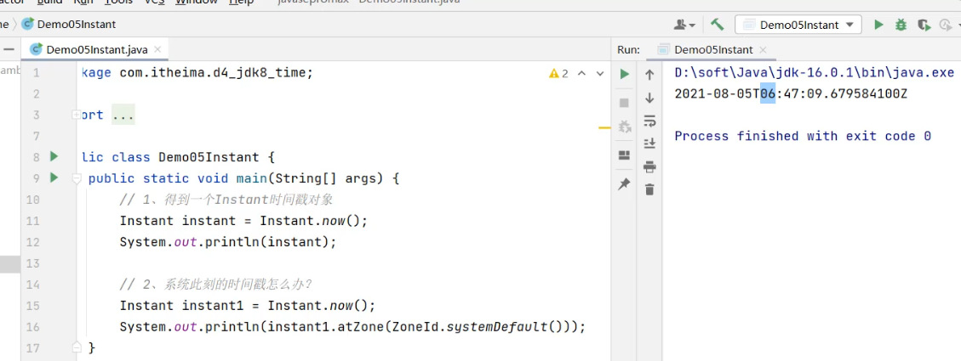Close the Demo05Instant Run tab
961x361 pixels.
pos(763,49)
